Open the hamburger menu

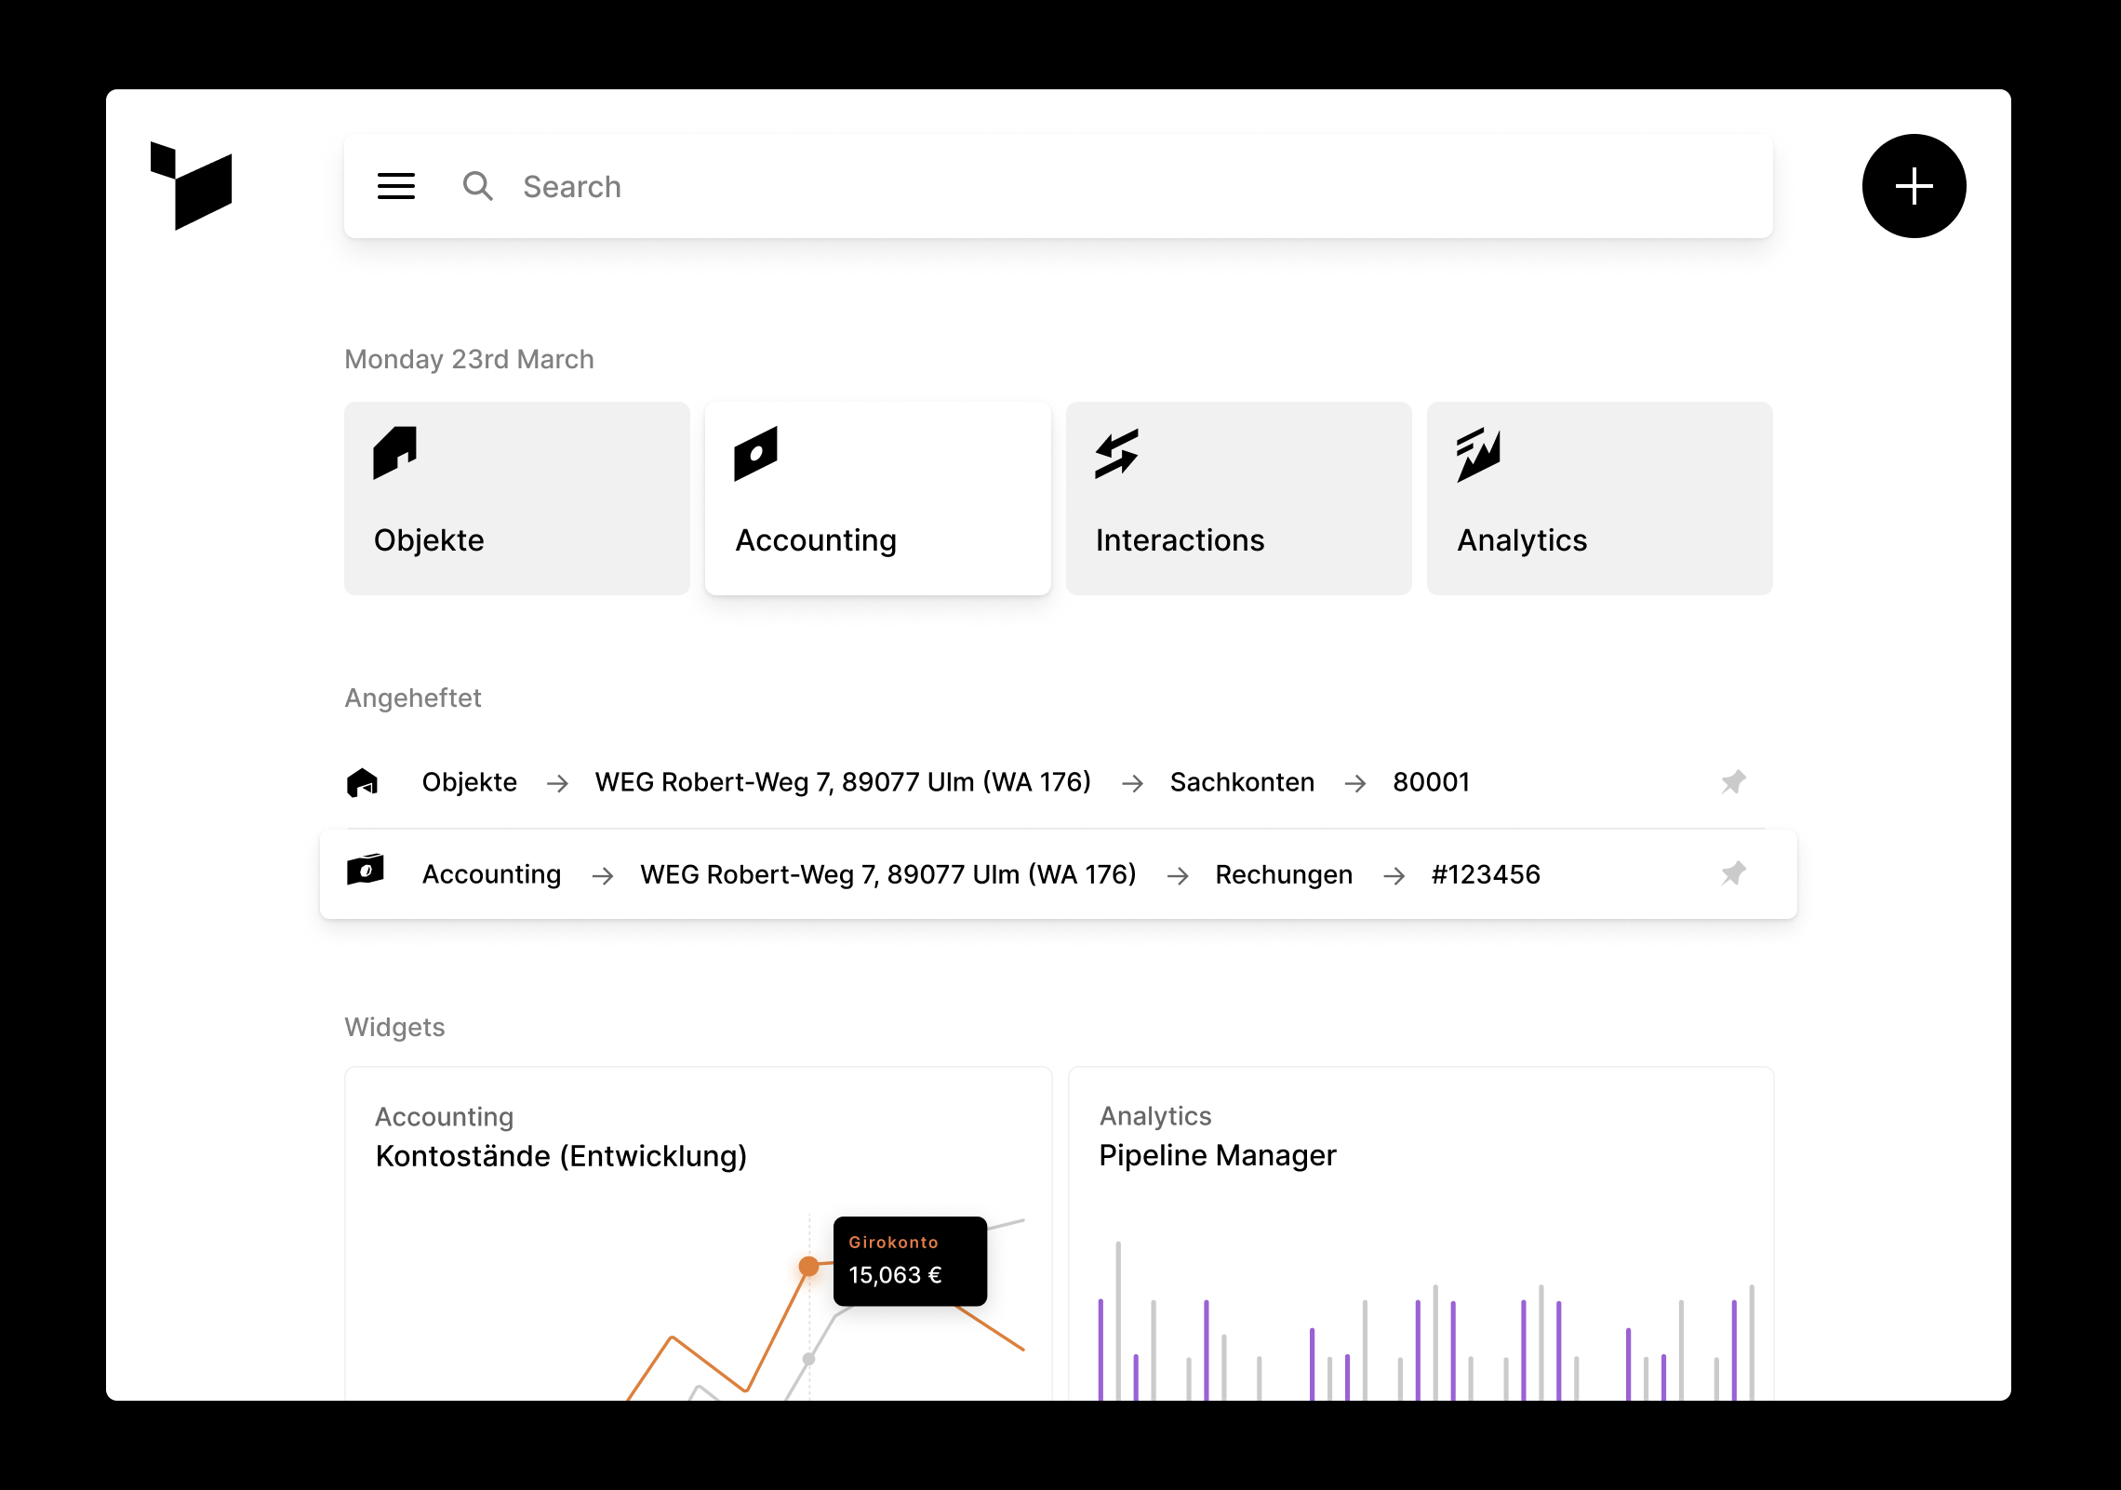pyautogui.click(x=396, y=186)
